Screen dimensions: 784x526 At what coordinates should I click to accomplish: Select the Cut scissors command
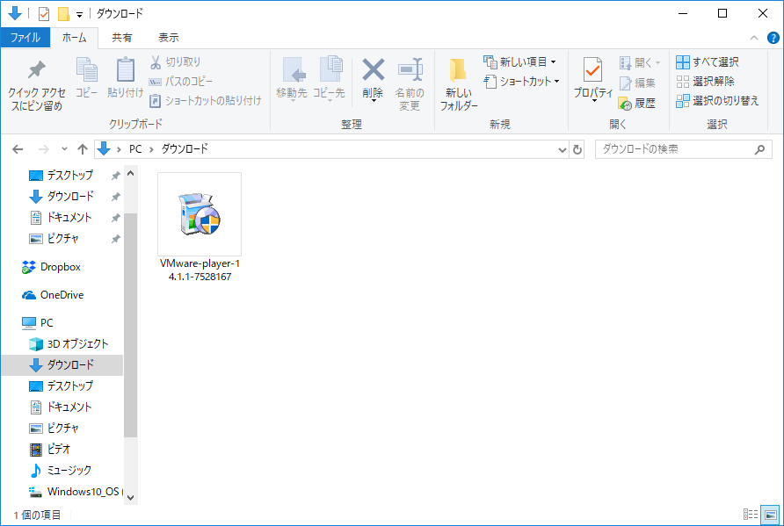[x=176, y=62]
